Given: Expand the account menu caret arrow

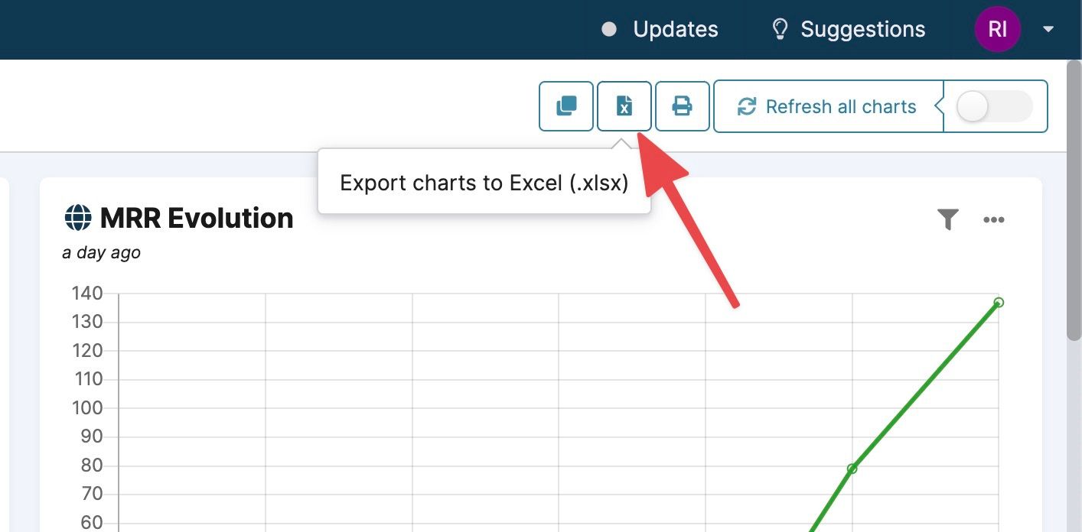Looking at the screenshot, I should 1048,30.
